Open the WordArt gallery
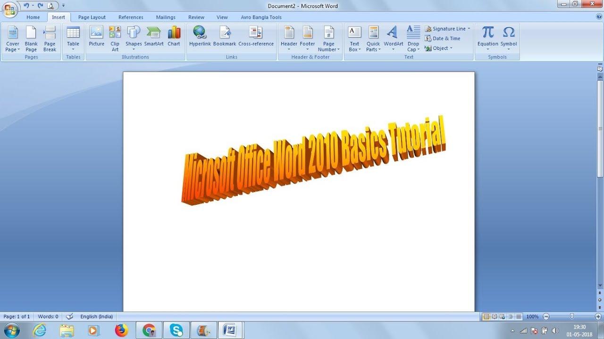 pyautogui.click(x=393, y=39)
